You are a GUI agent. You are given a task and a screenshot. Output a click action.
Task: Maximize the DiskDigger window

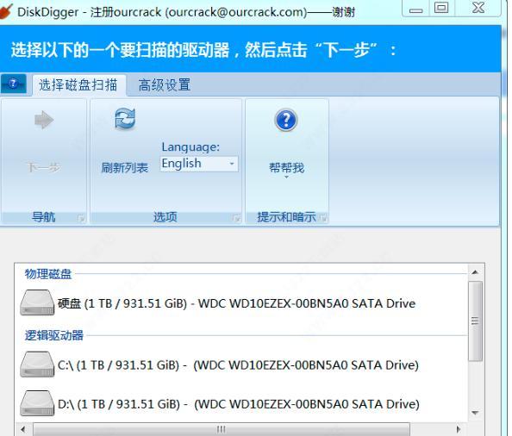click(441, 8)
